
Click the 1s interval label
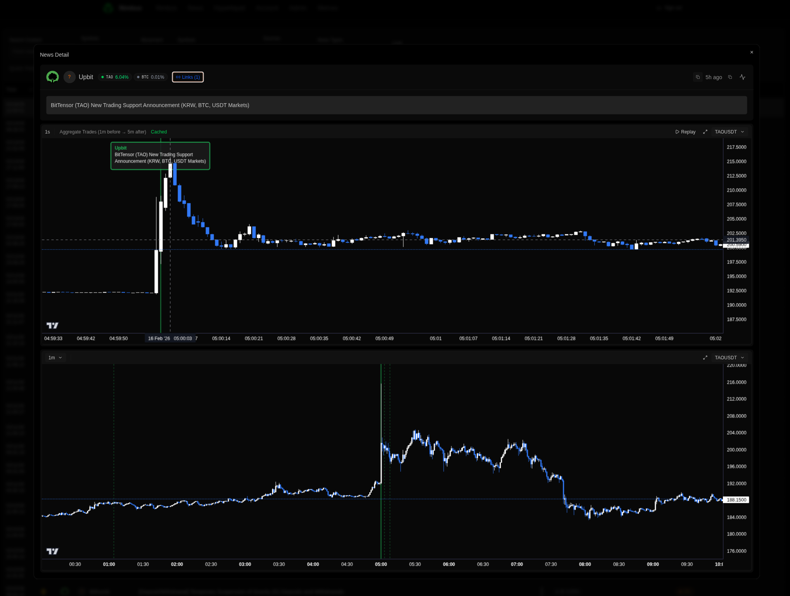click(x=47, y=132)
